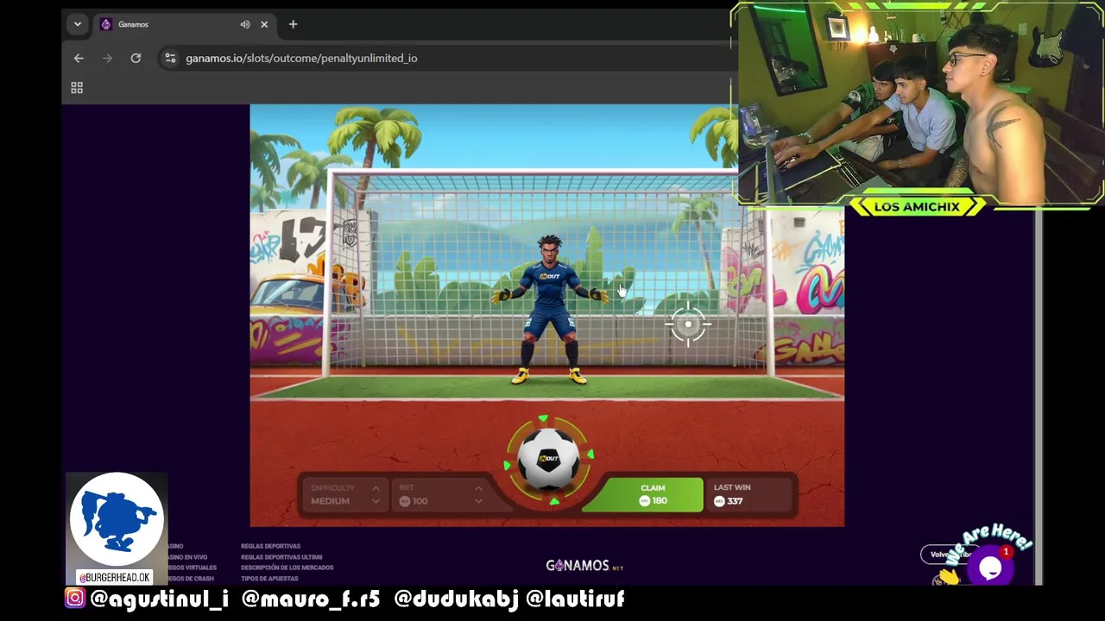Go forward in browser history
This screenshot has height=621, width=1105.
point(107,58)
